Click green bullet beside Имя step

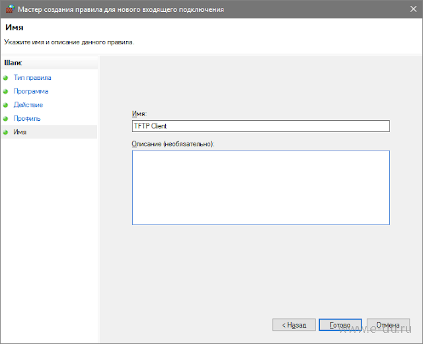6,132
